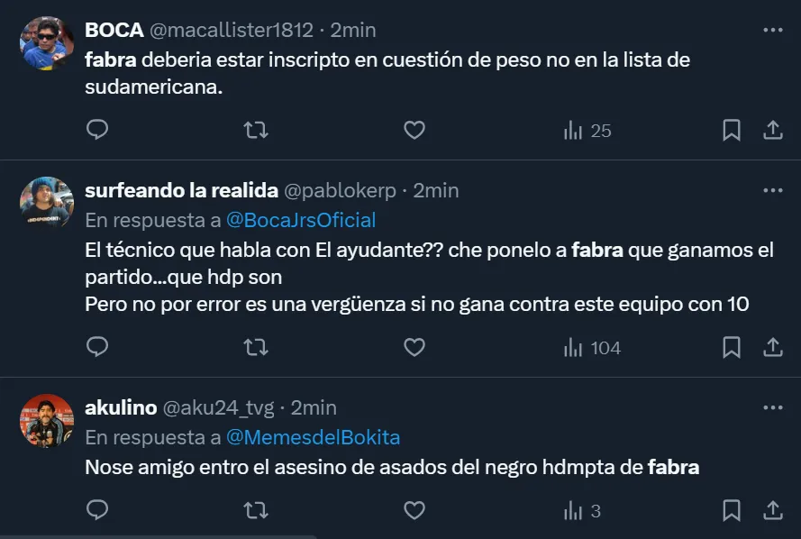Retweet the surfeando la realida tweet
Image resolution: width=801 pixels, height=539 pixels.
pyautogui.click(x=256, y=347)
